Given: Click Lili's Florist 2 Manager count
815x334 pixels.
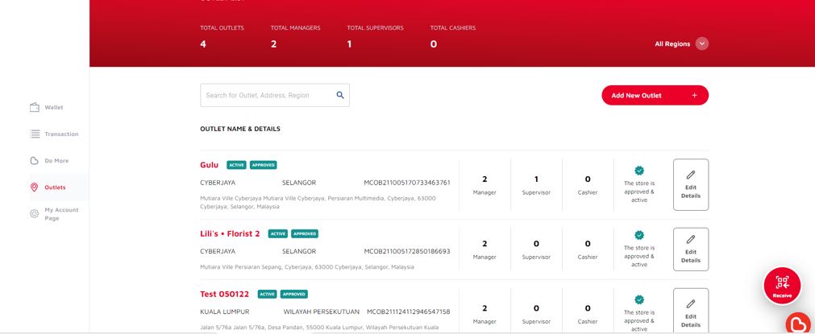Looking at the screenshot, I should 484,244.
